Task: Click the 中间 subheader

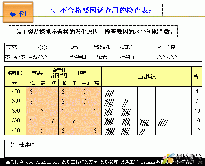Action: click(x=86, y=83)
